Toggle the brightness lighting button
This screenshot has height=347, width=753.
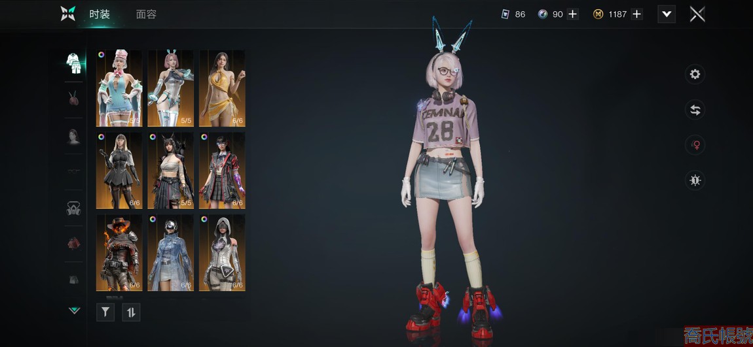[x=695, y=180]
